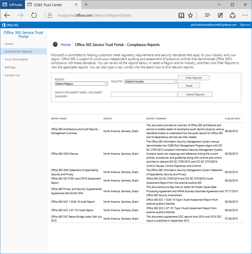The height and width of the screenshot is (254, 252).
Task: Click the REPORT NAME column header
Action: 59,119
